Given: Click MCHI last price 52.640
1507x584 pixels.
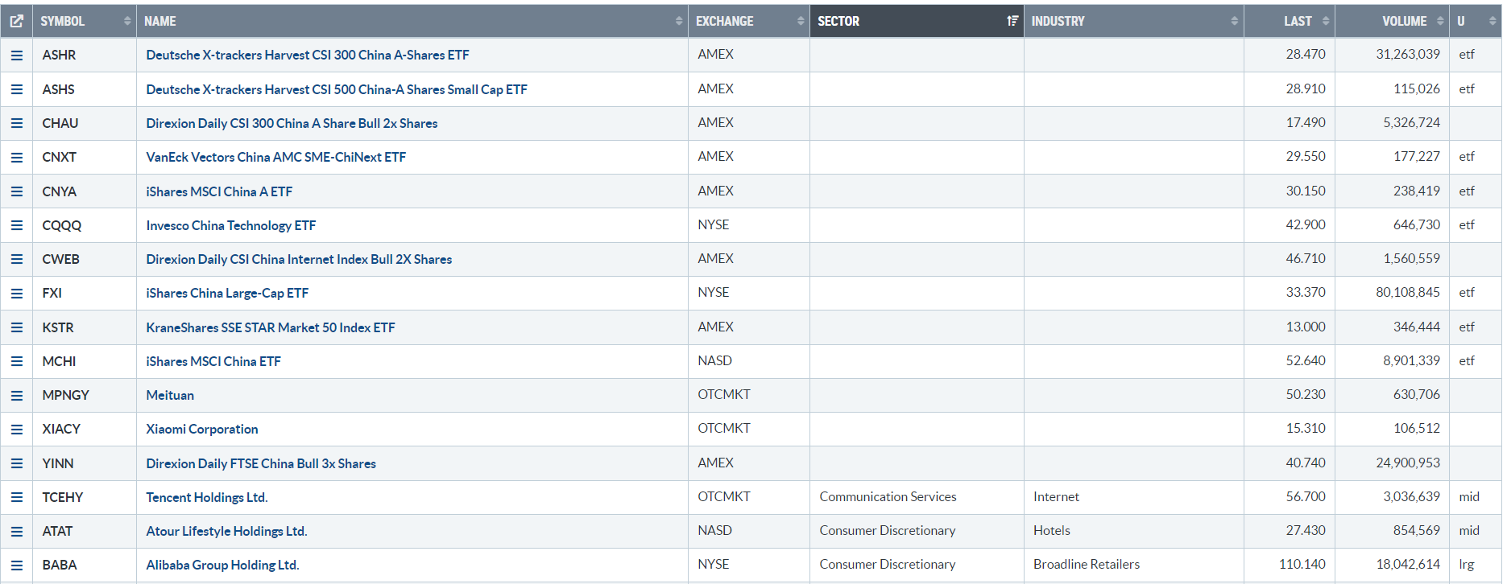Looking at the screenshot, I should click(x=1306, y=360).
